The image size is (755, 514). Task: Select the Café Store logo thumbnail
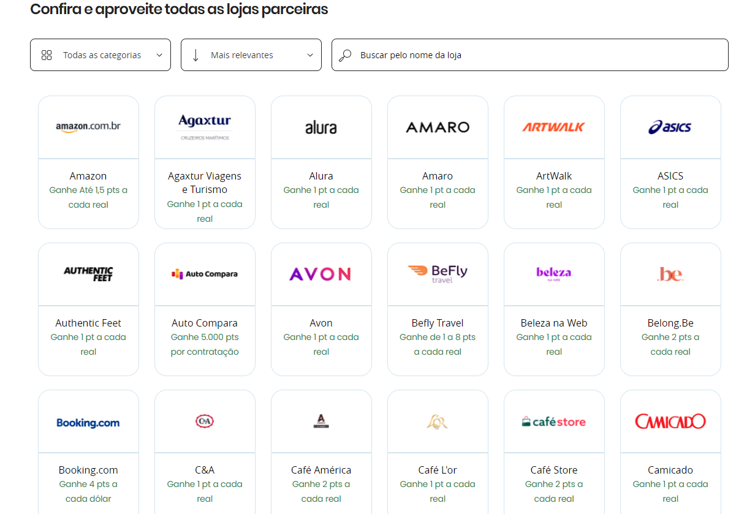554,421
